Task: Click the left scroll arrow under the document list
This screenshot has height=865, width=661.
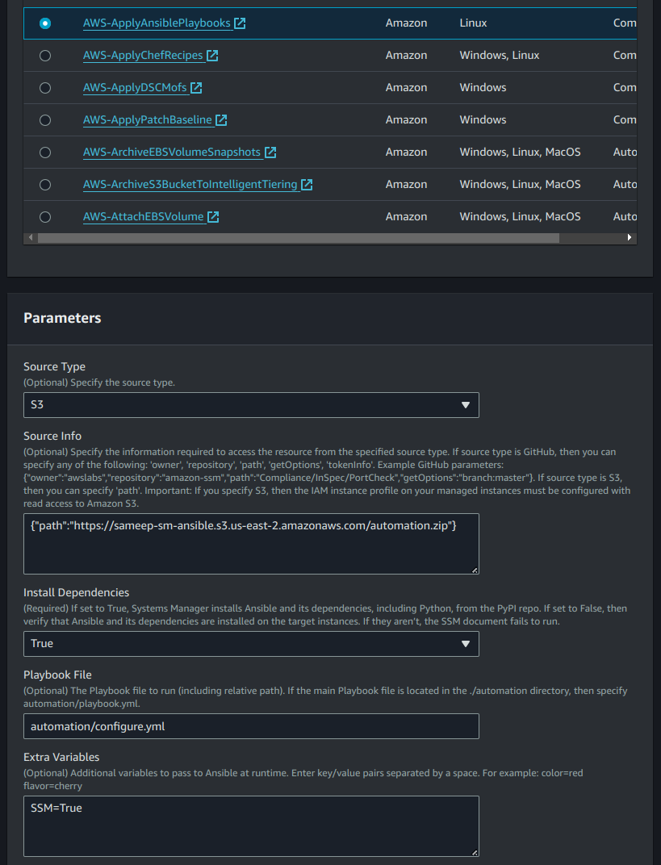Action: coord(30,237)
